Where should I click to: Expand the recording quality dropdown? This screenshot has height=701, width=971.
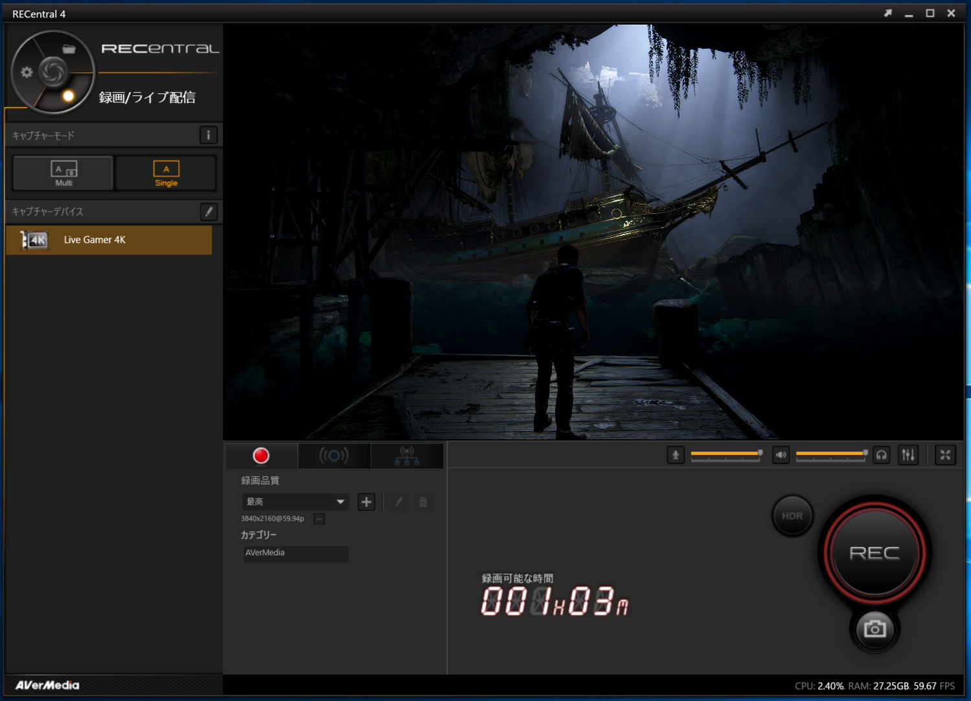coord(295,501)
